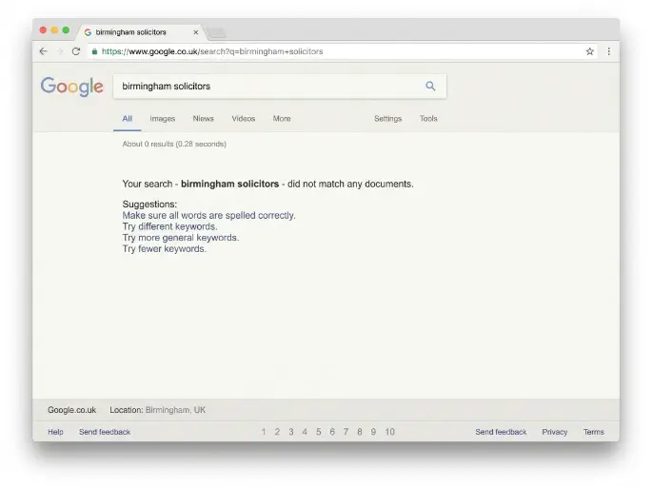Open the Help link in footer
Viewport: 652px width, 487px height.
[x=55, y=432]
